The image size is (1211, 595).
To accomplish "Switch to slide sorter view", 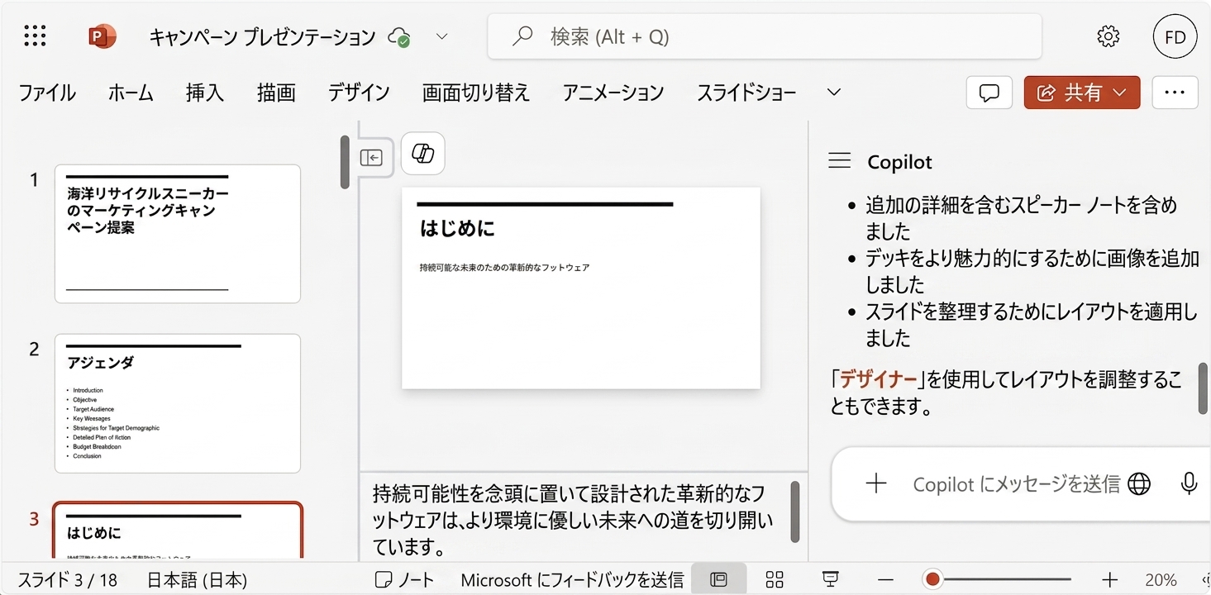I will [775, 579].
